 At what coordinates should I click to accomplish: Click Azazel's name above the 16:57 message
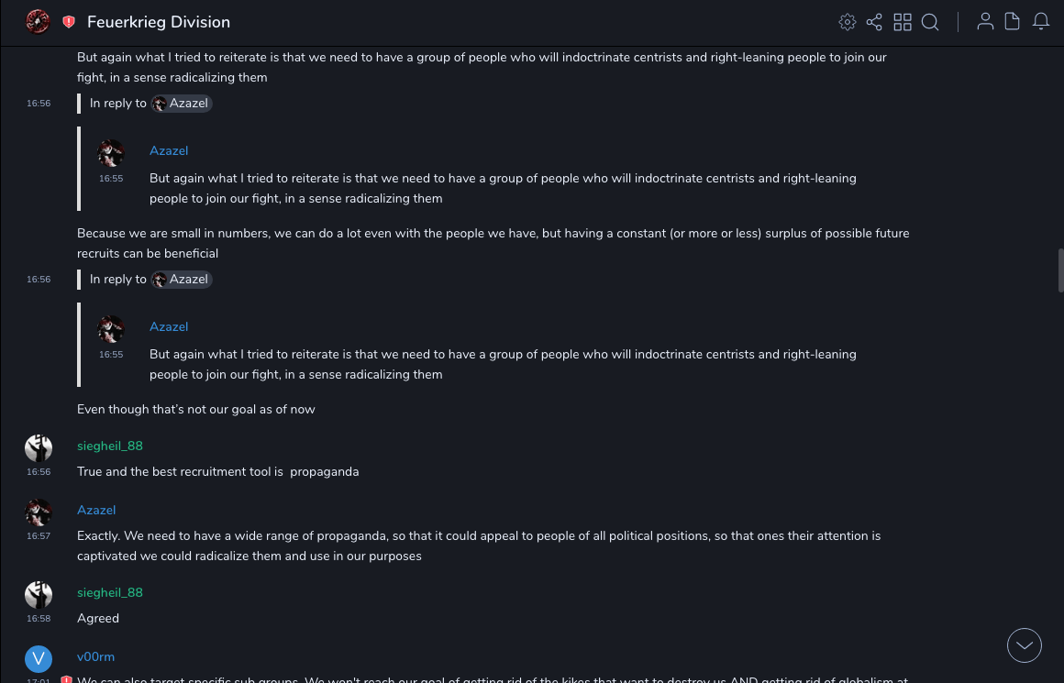pos(96,510)
